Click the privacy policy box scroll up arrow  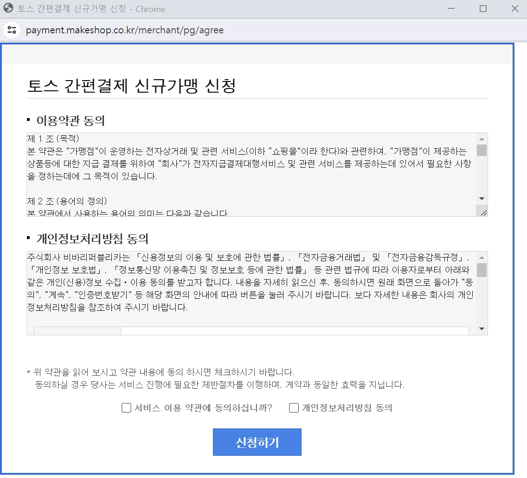(x=482, y=258)
